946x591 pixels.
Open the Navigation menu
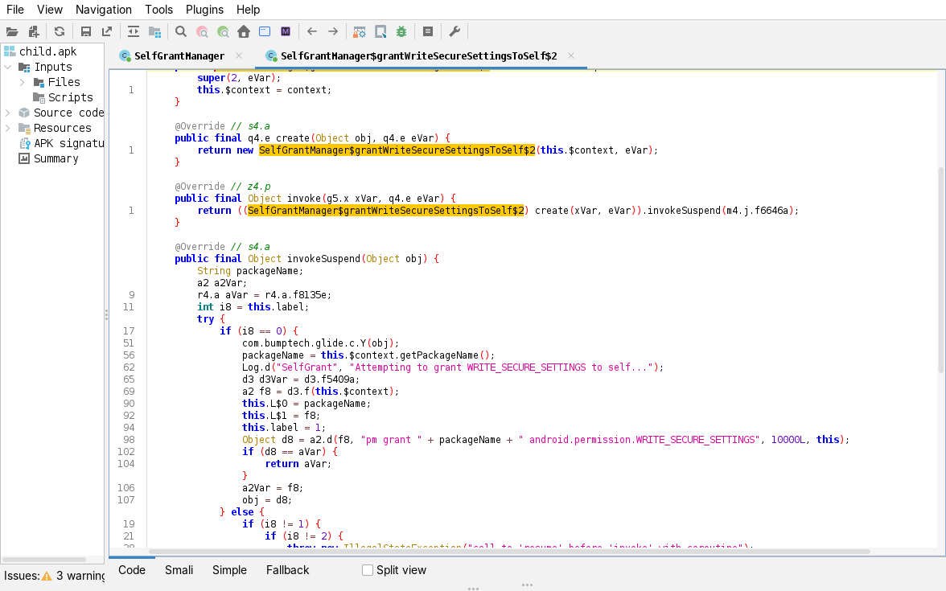pyautogui.click(x=104, y=10)
